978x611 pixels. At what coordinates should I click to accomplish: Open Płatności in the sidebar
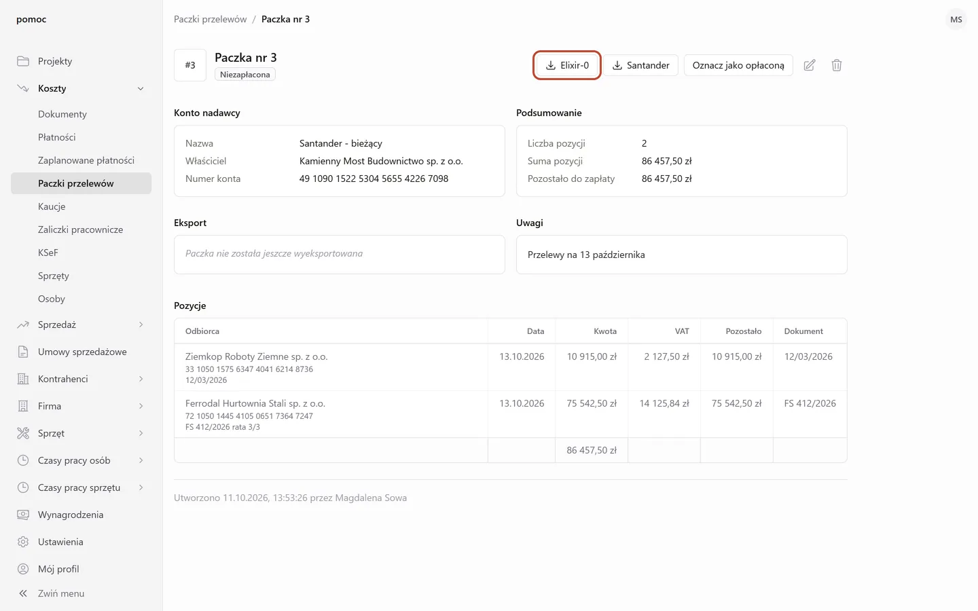point(81,137)
